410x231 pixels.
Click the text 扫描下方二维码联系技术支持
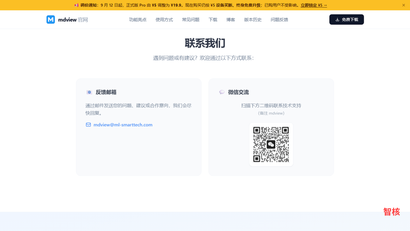point(271,106)
